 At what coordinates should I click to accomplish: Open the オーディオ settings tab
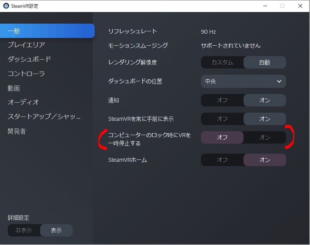tap(23, 102)
